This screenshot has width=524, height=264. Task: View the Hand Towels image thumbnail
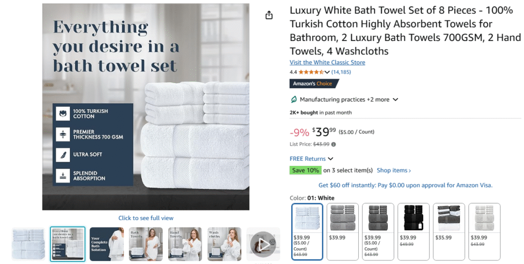(185, 244)
